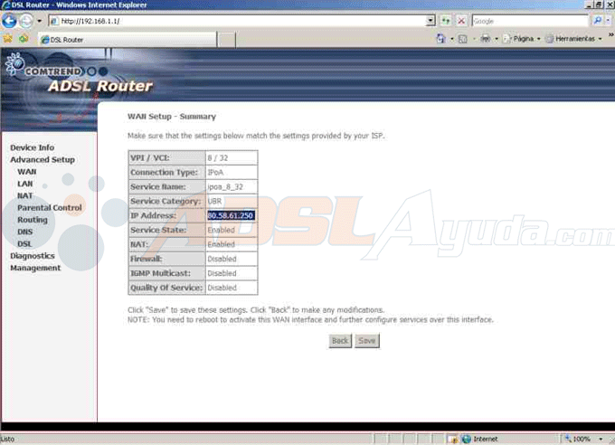615x445 pixels.
Task: Open Device Info in the sidebar
Action: (x=32, y=147)
